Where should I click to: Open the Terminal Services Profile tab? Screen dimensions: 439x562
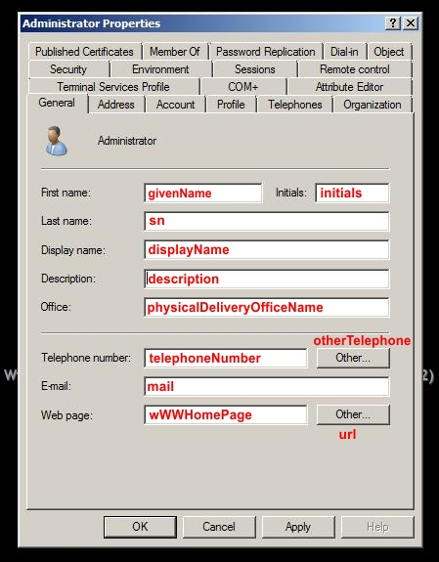[113, 87]
